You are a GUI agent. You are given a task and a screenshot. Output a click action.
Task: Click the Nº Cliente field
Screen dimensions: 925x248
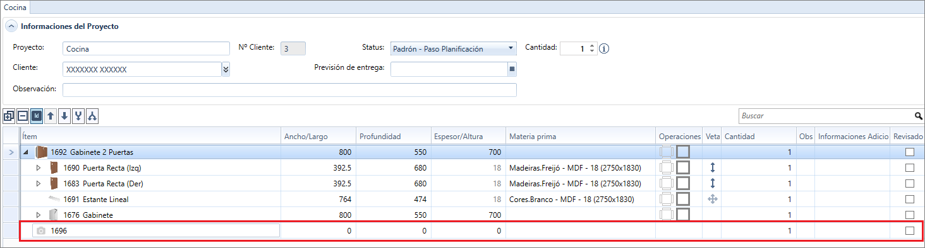(293, 48)
